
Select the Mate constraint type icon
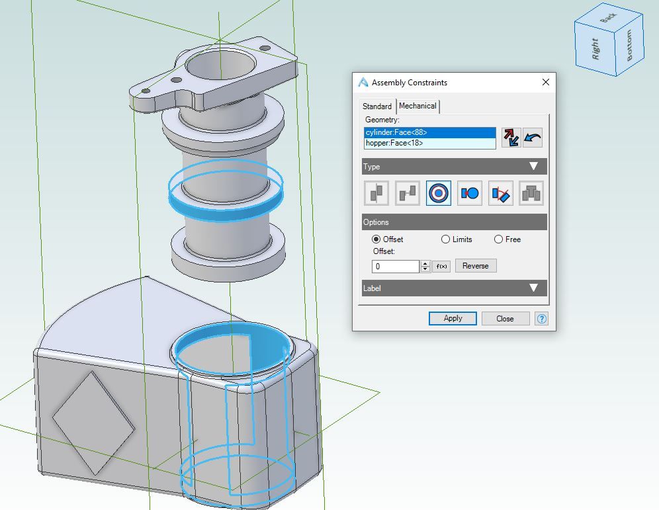pos(376,193)
